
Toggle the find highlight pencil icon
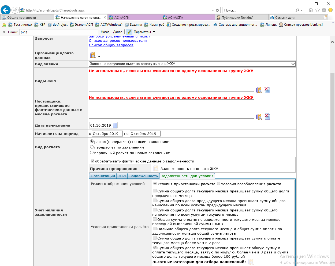(129, 32)
